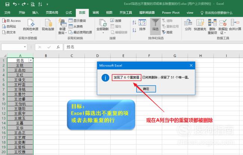
Task: Click the 高级 filter option
Action: click(167, 32)
